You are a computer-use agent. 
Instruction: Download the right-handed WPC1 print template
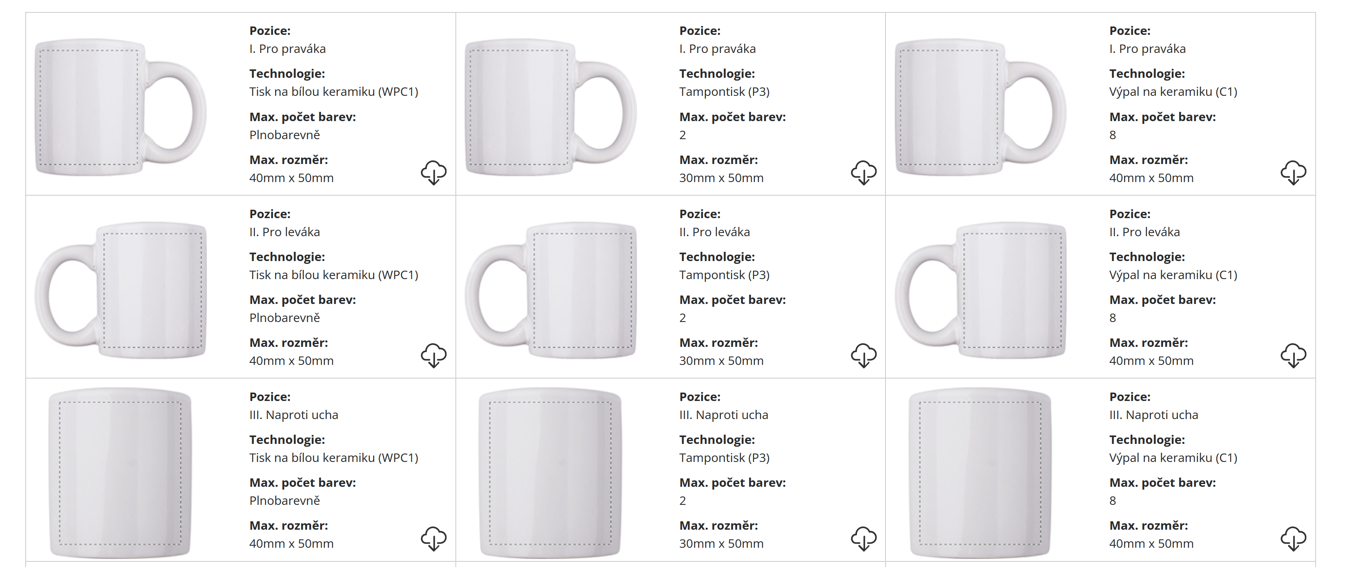pos(433,172)
